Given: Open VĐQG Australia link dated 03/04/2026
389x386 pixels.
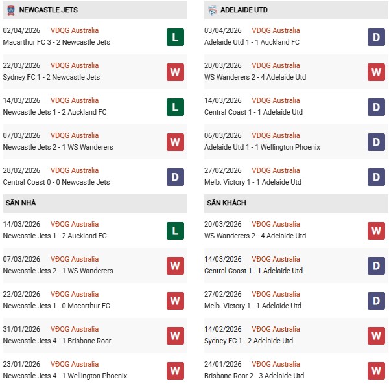Looking at the screenshot, I should coord(276,30).
